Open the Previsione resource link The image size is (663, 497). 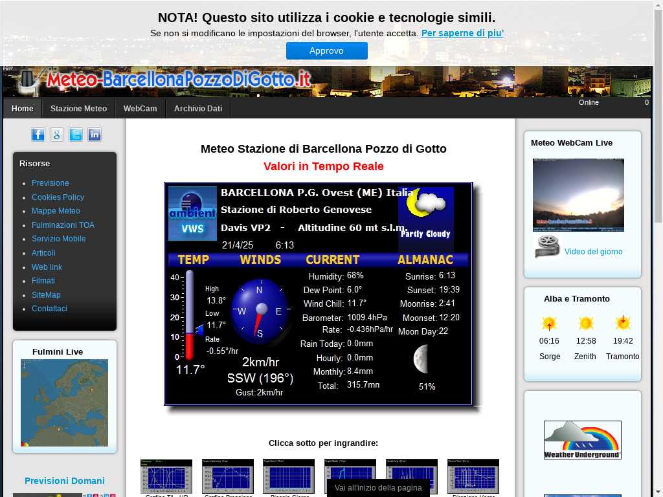(51, 183)
